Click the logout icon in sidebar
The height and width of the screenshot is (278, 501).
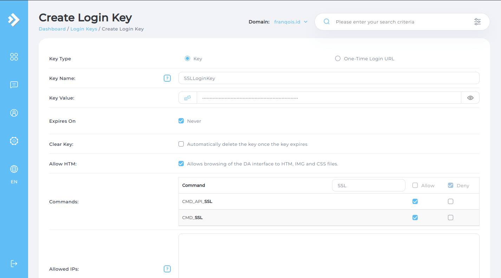(14, 264)
